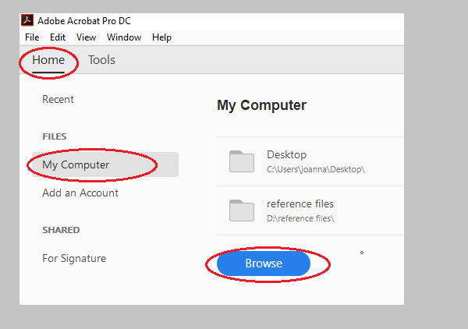This screenshot has height=329, width=468.
Task: Open the Desktop location entry
Action: tap(309, 161)
